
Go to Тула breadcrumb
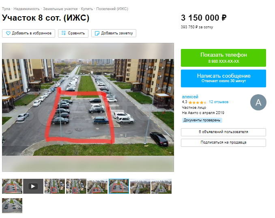[x=6, y=9]
